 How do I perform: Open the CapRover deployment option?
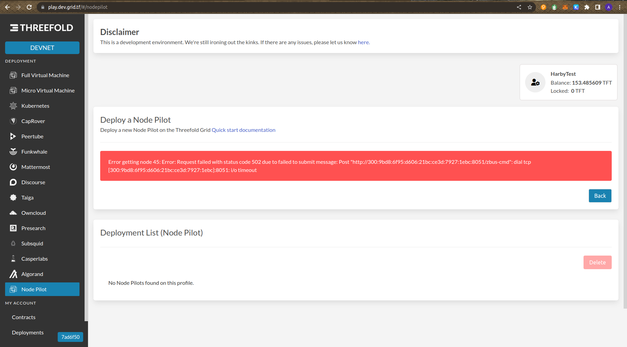click(x=33, y=121)
